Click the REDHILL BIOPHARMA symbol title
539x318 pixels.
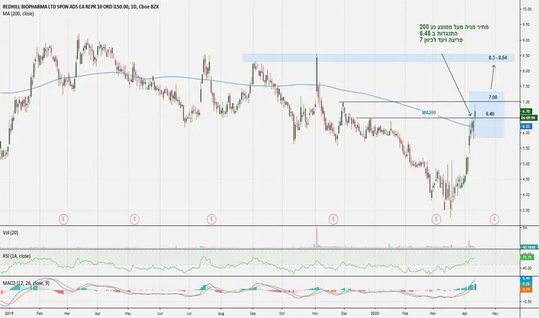(x=80, y=7)
